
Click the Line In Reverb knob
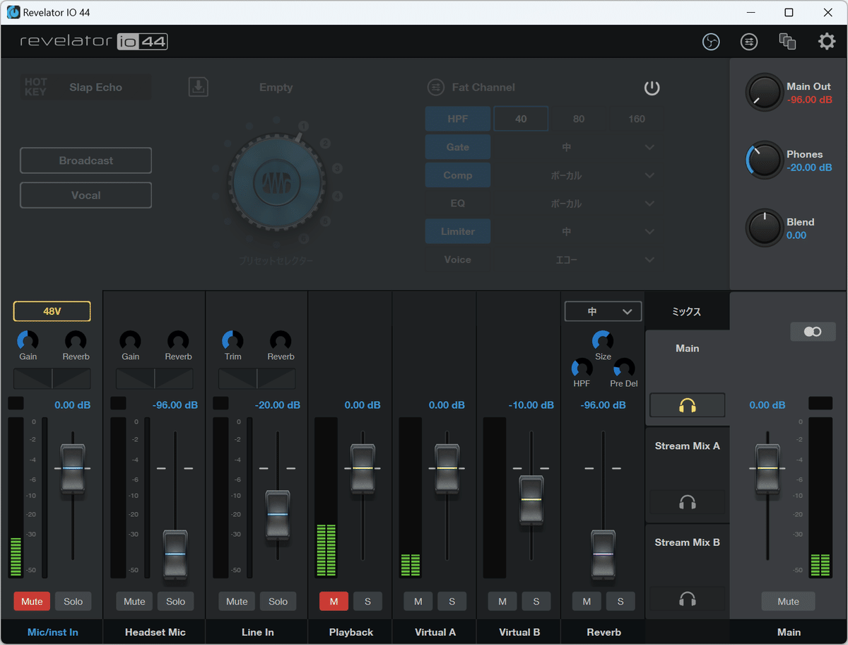pyautogui.click(x=281, y=340)
